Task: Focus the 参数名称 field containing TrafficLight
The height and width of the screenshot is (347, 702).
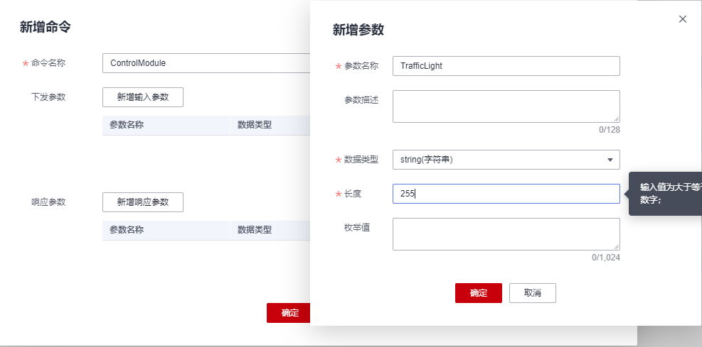Action: [506, 66]
